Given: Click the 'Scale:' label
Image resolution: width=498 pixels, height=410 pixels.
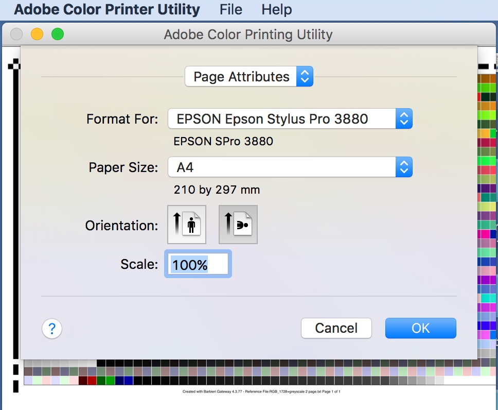Looking at the screenshot, I should click(x=139, y=264).
